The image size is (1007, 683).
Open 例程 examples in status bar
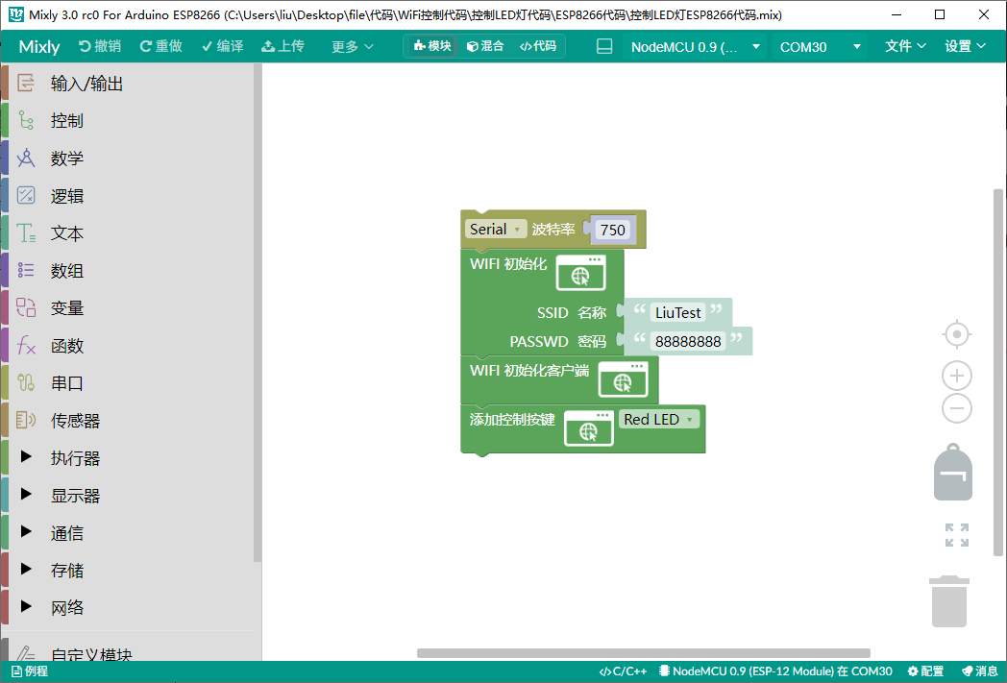coord(30,671)
